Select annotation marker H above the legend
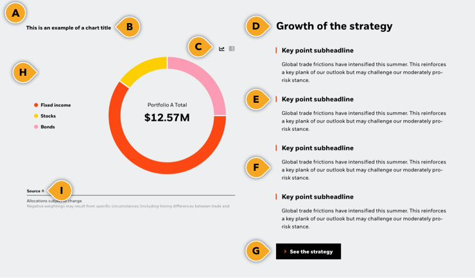 [23, 73]
